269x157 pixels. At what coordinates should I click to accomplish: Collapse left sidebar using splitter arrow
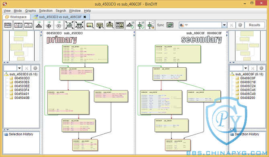pos(41,32)
